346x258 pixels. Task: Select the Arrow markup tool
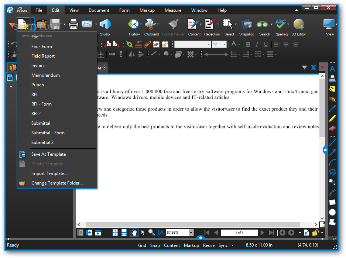(332, 152)
